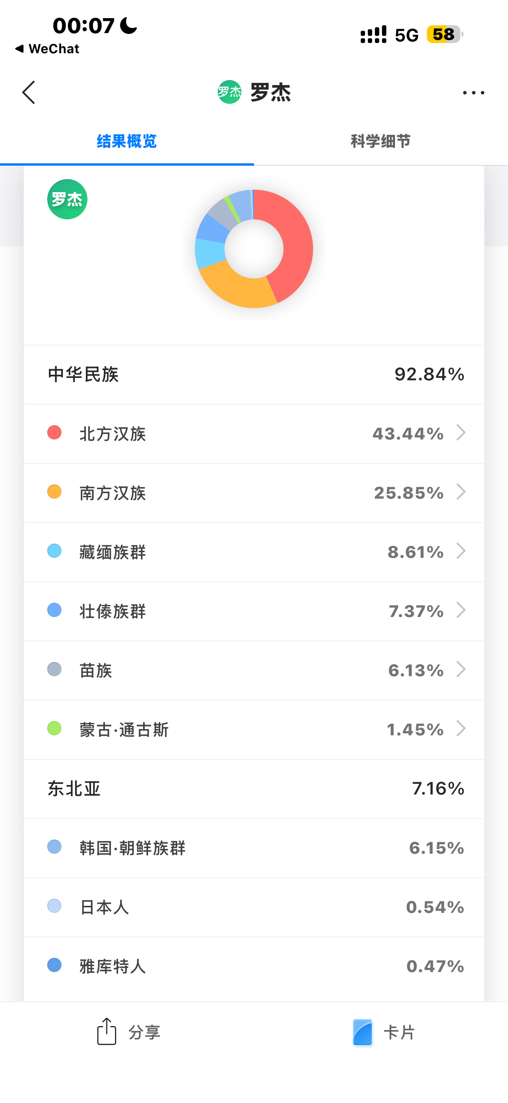
Task: Expand the 北方汉族 row chevron
Action: [460, 433]
